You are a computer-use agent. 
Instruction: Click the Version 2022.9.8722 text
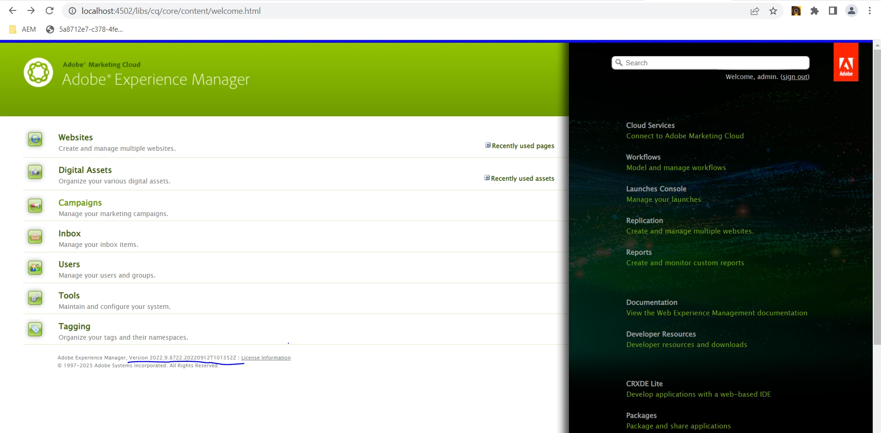point(182,358)
